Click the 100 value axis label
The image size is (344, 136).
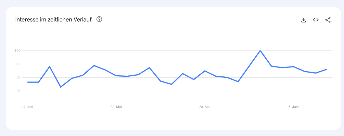[17, 51]
